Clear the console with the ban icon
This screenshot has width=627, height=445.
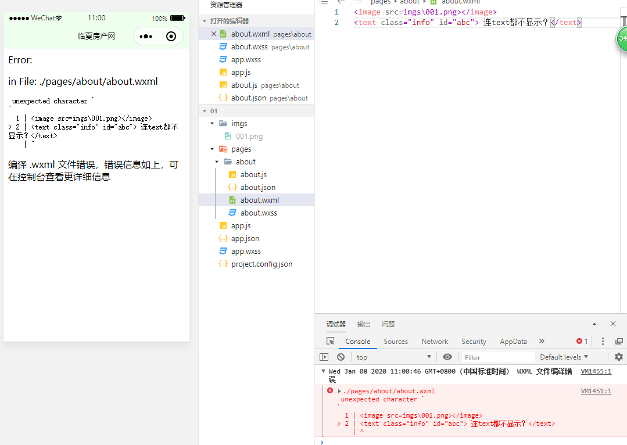pos(341,357)
